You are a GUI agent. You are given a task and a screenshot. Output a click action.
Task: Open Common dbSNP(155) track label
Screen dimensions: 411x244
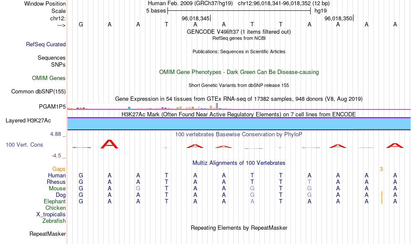click(x=38, y=91)
